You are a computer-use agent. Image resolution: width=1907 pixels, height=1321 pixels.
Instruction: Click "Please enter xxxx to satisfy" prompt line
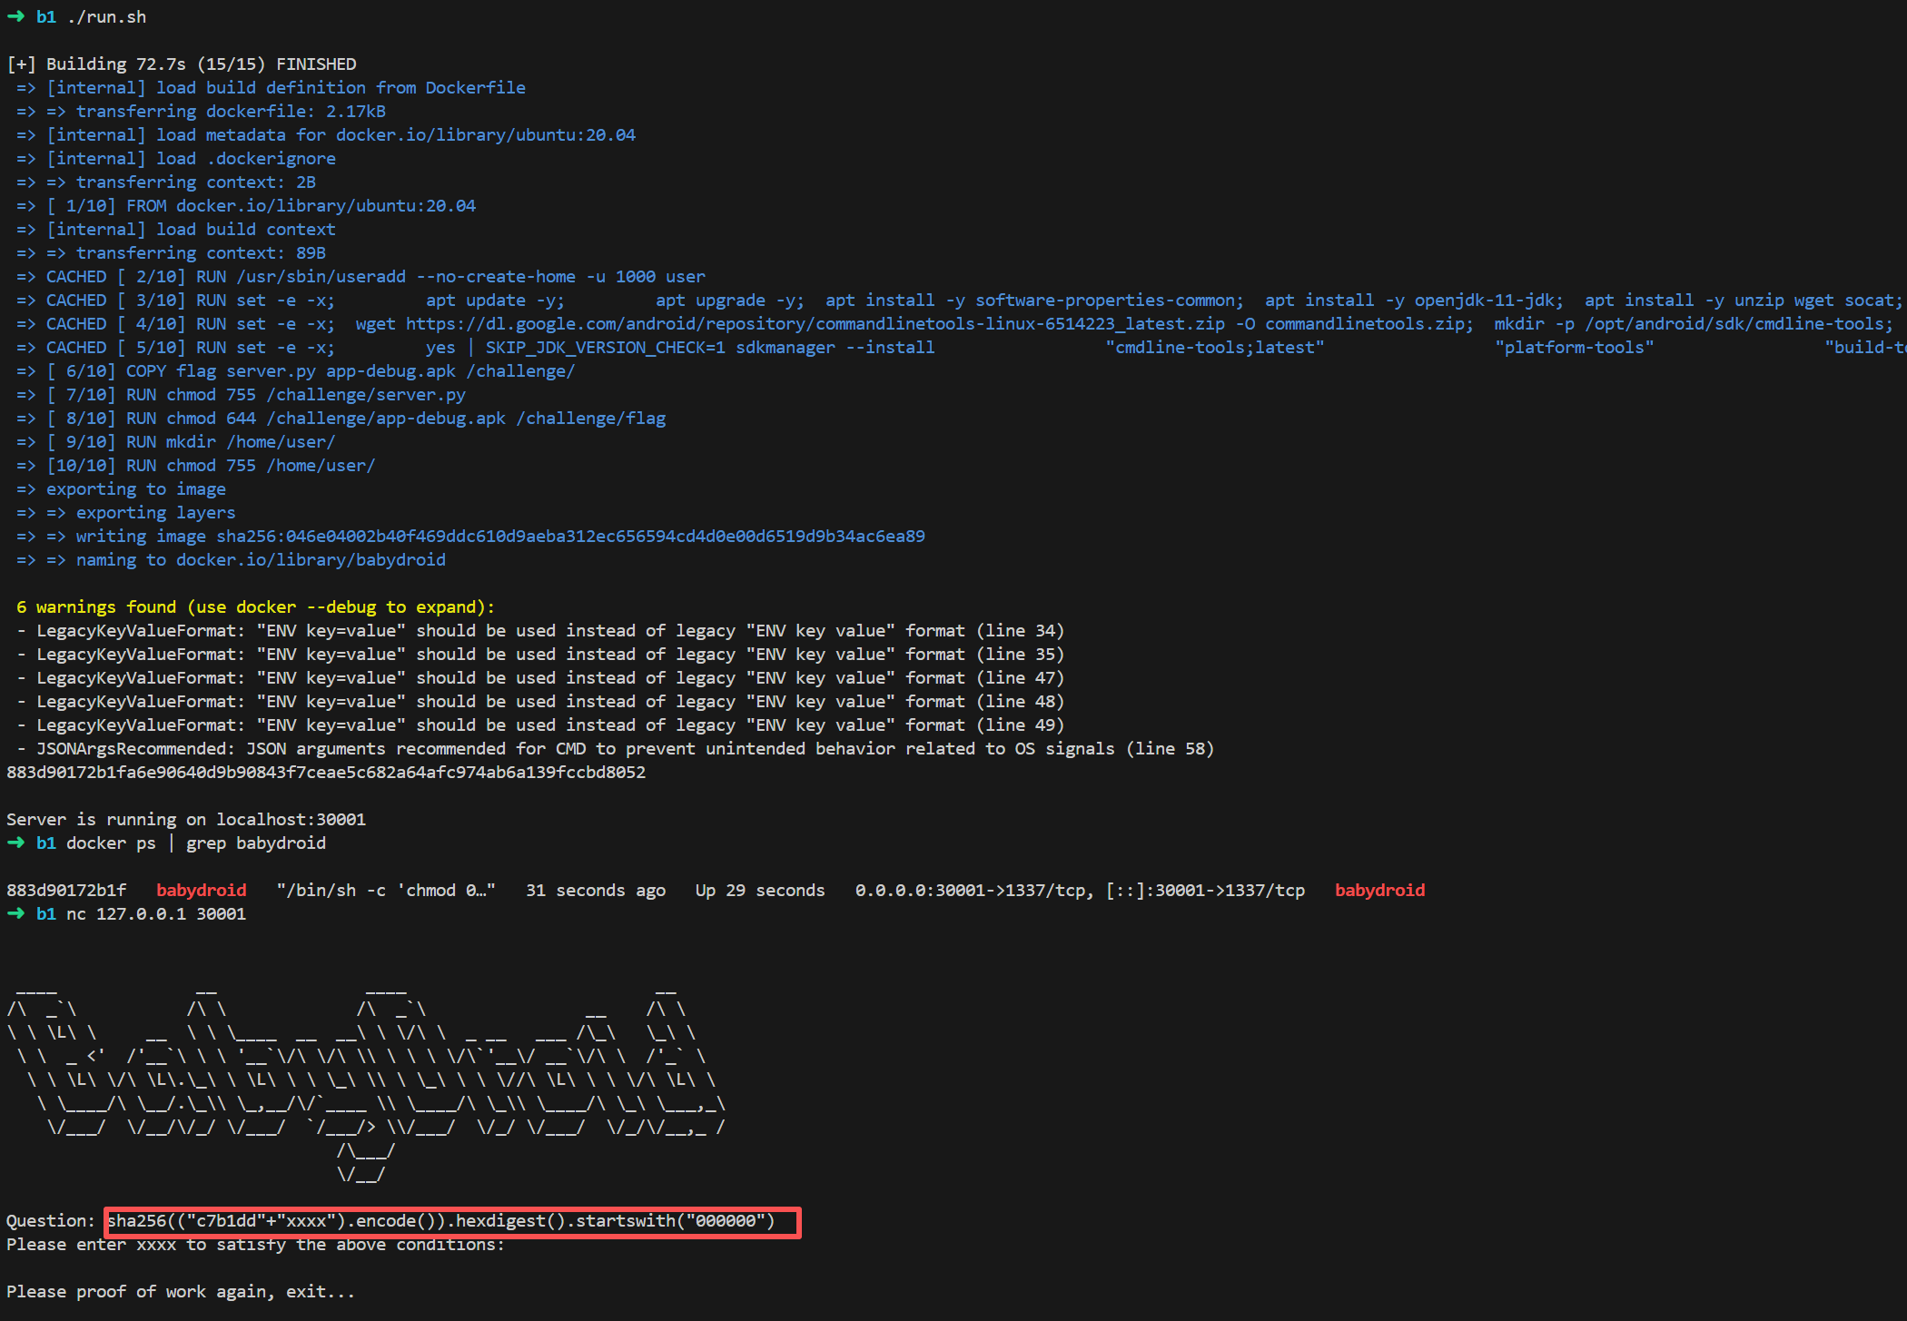tap(254, 1244)
